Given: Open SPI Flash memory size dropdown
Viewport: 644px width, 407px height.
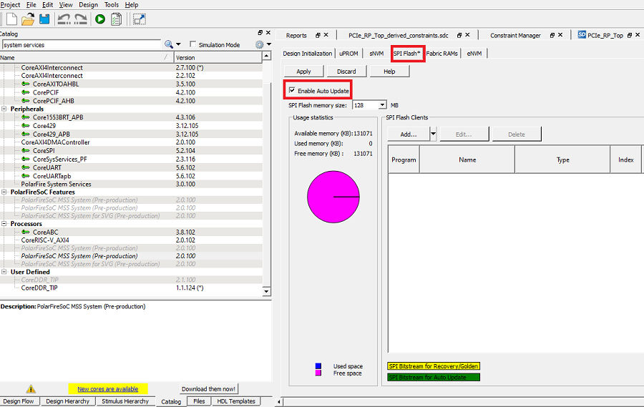Looking at the screenshot, I should (x=382, y=105).
